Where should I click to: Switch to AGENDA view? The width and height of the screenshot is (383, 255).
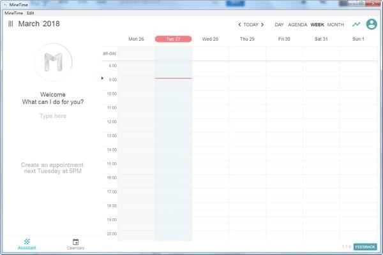[x=297, y=25]
